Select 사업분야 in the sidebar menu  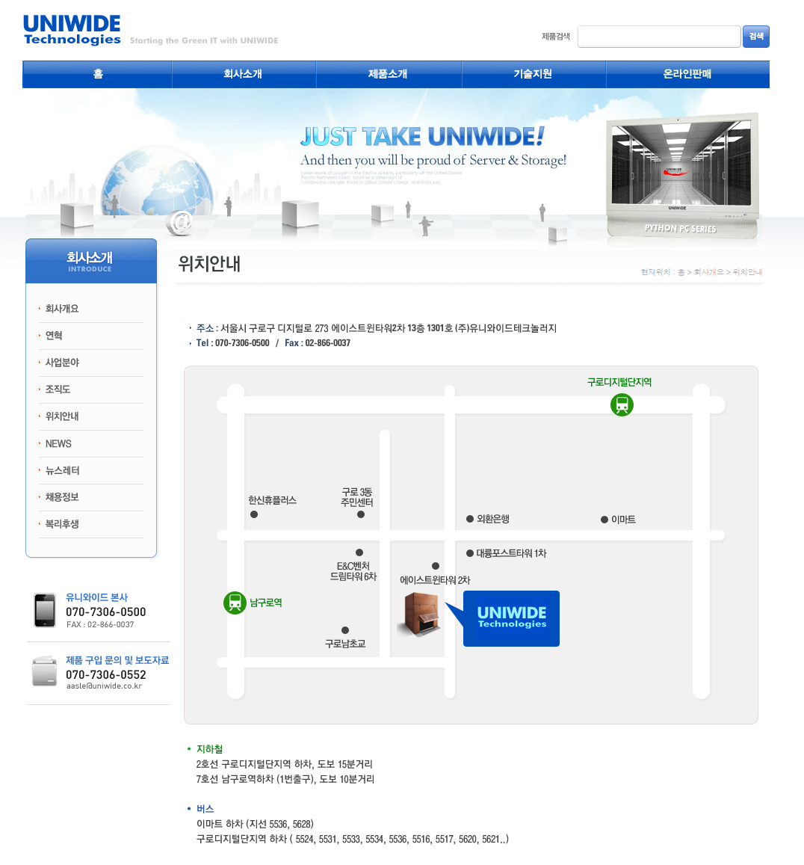pyautogui.click(x=62, y=363)
